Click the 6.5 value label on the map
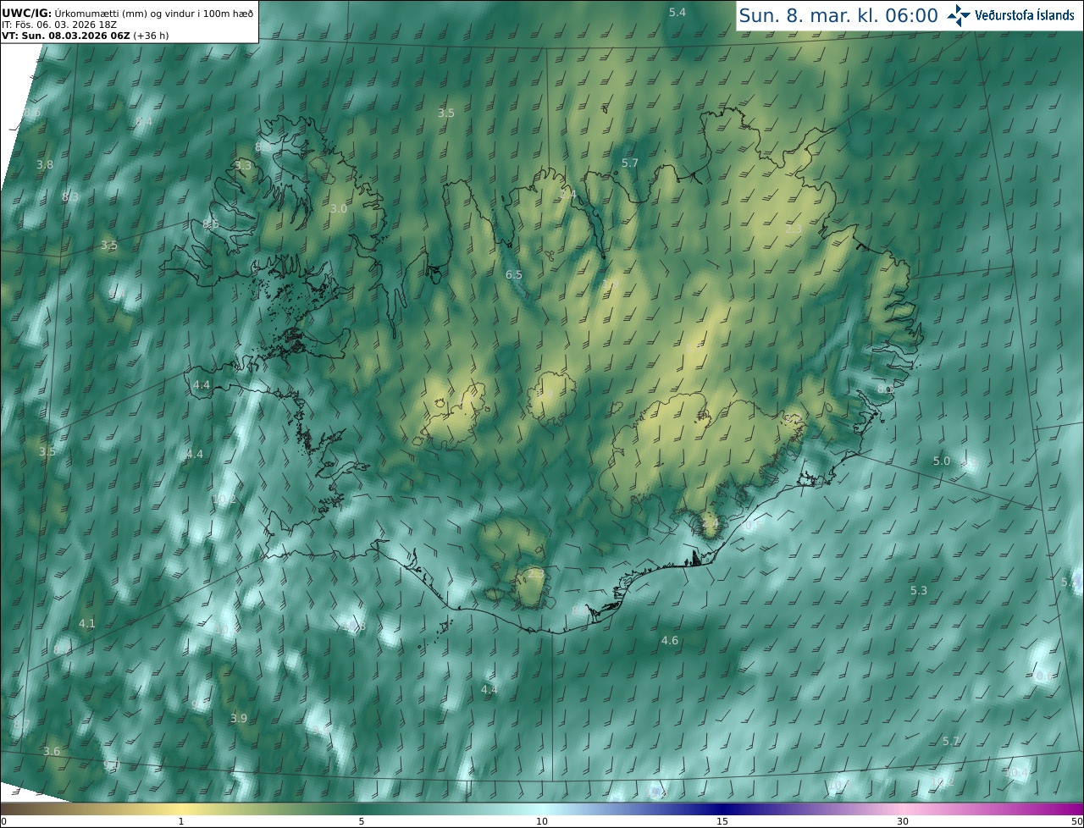This screenshot has height=828, width=1084. [514, 275]
